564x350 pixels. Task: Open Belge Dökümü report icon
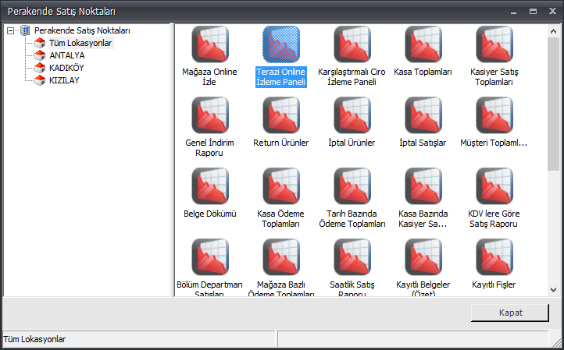click(x=210, y=186)
